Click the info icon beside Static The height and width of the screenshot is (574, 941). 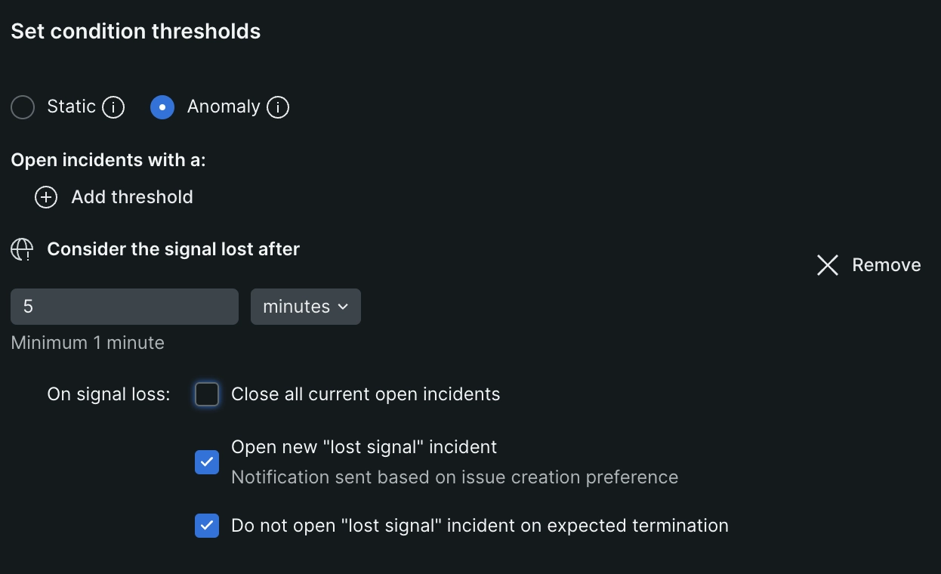(113, 107)
